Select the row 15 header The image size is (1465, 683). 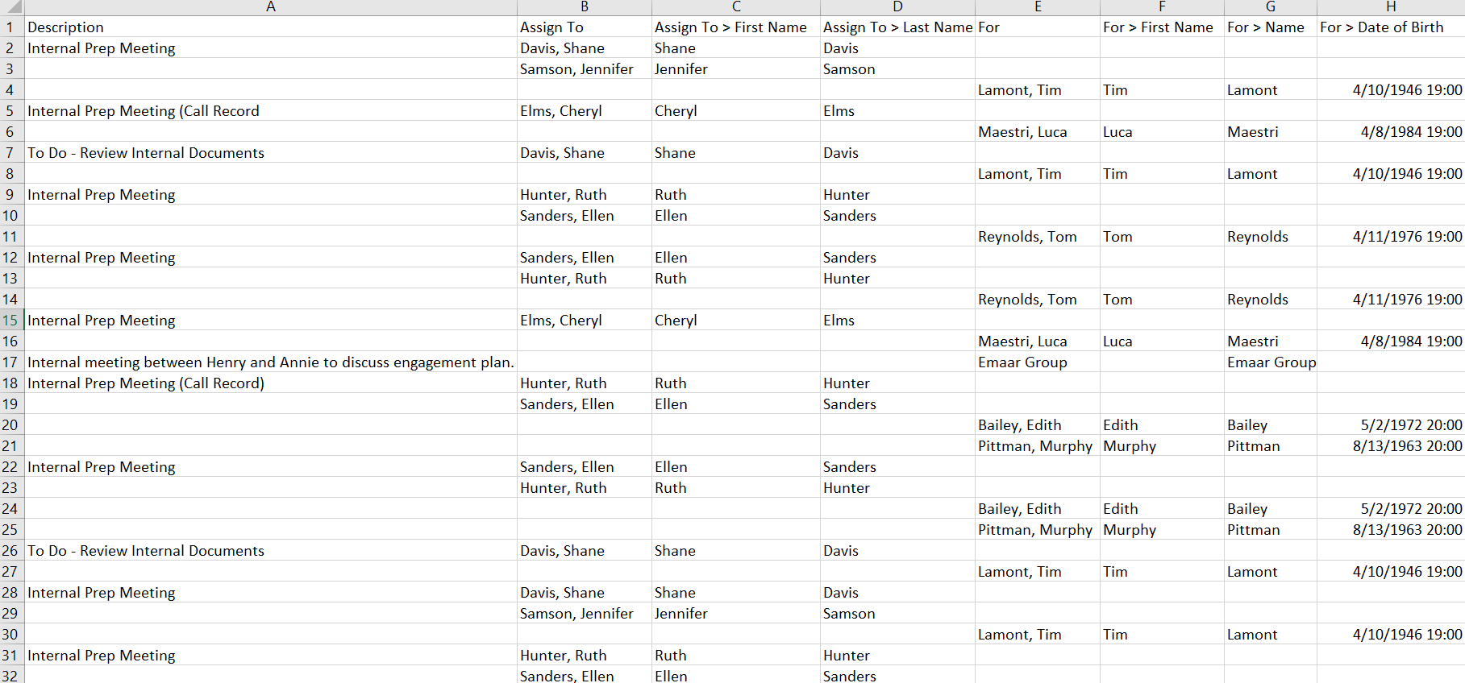[x=11, y=321]
